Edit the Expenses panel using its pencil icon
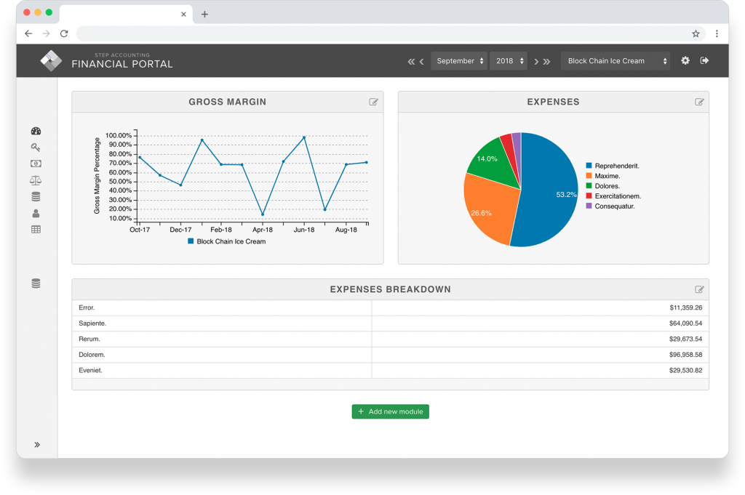Image resolution: width=745 pixels, height=495 pixels. coord(700,102)
